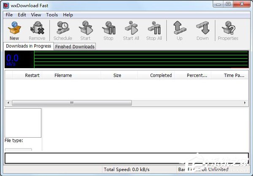Switch to the Finished Downloads tab
The image size is (253, 176).
(75, 47)
